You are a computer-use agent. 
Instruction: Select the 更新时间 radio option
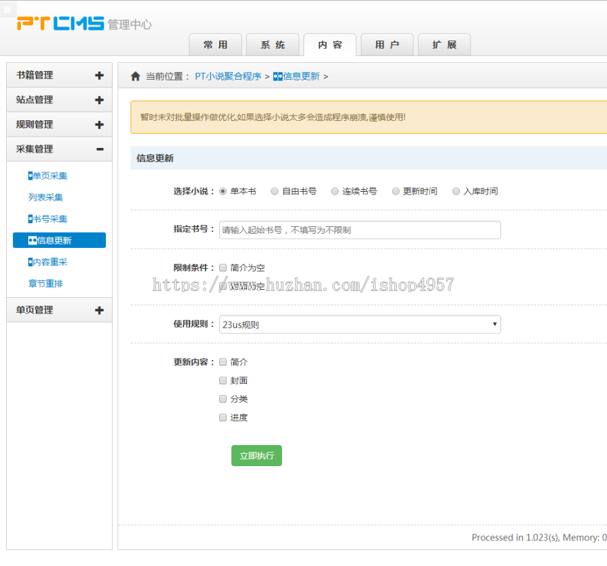point(396,191)
